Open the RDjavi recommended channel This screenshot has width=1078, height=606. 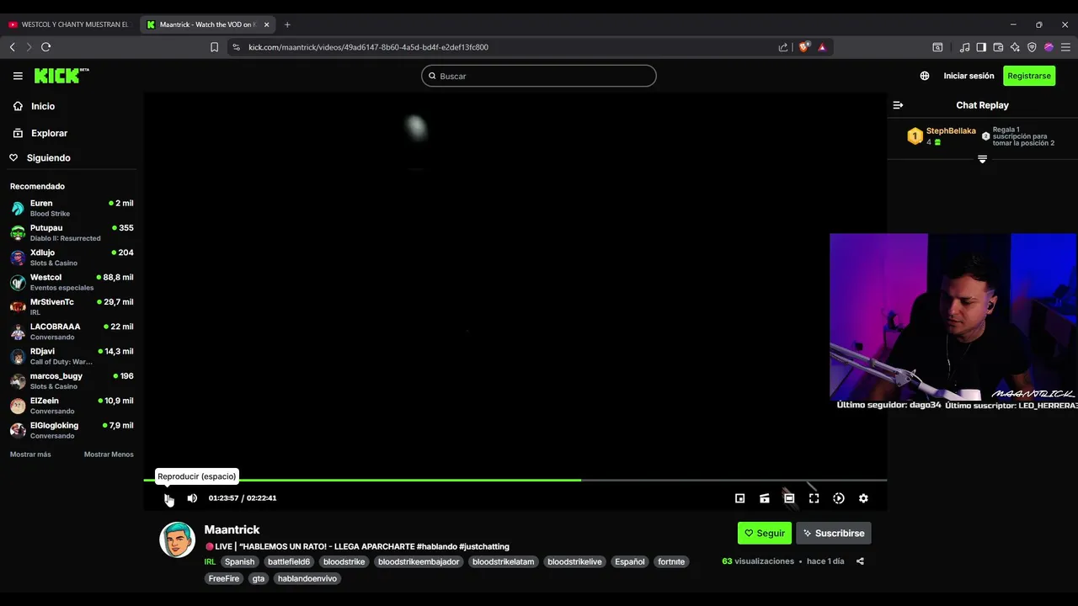click(x=72, y=356)
